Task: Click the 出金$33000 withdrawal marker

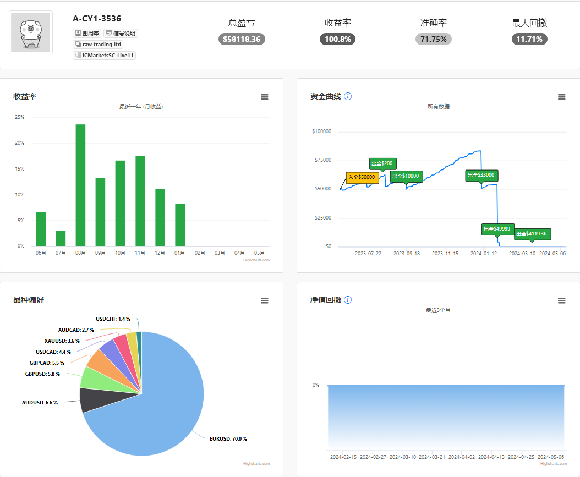Action: point(481,176)
